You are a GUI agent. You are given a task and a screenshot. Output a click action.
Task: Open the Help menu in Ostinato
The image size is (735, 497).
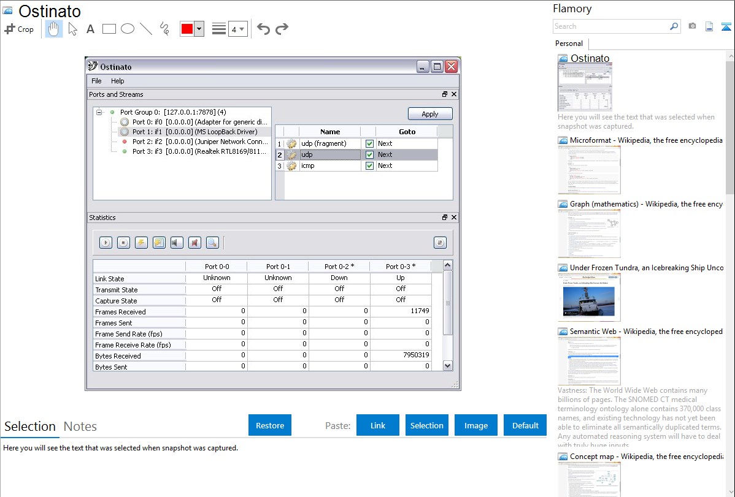click(x=118, y=81)
